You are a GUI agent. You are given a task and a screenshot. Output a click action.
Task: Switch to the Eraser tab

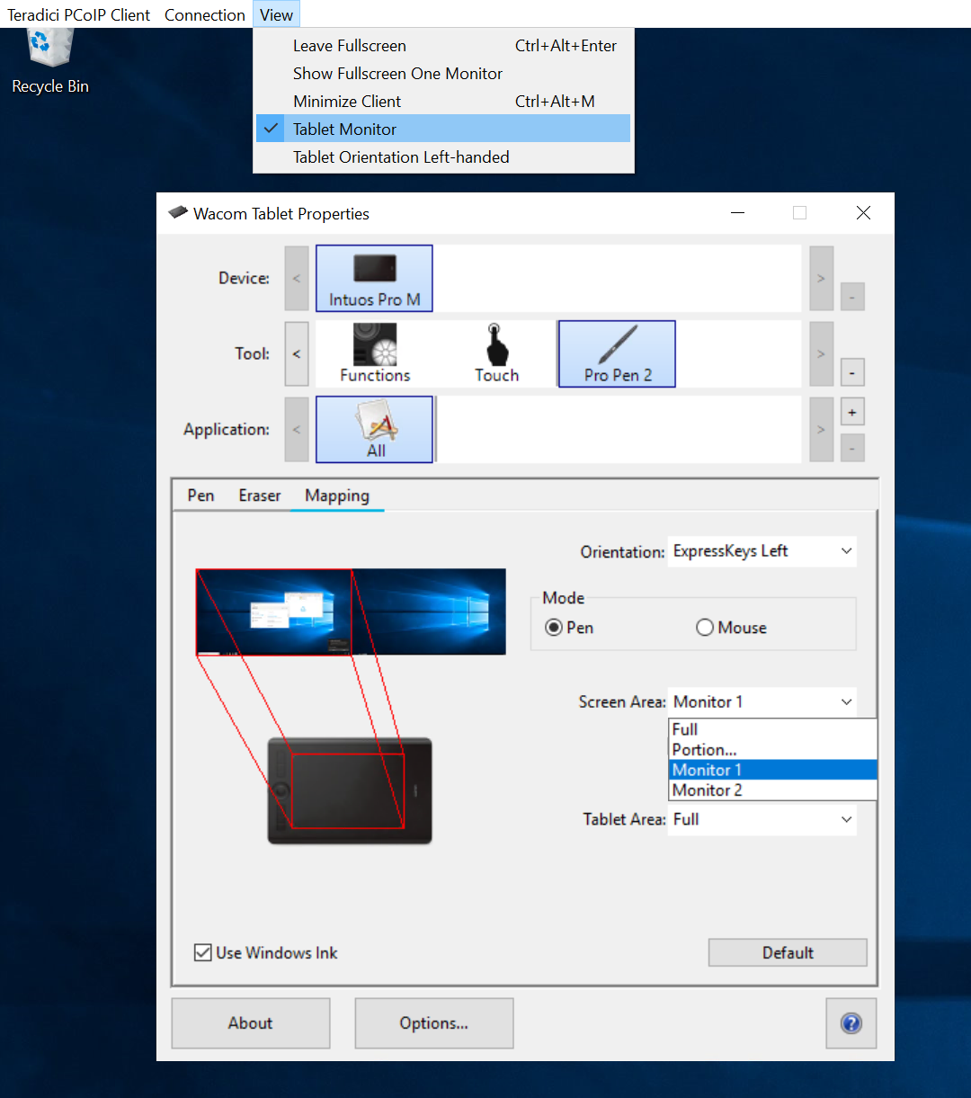[260, 495]
